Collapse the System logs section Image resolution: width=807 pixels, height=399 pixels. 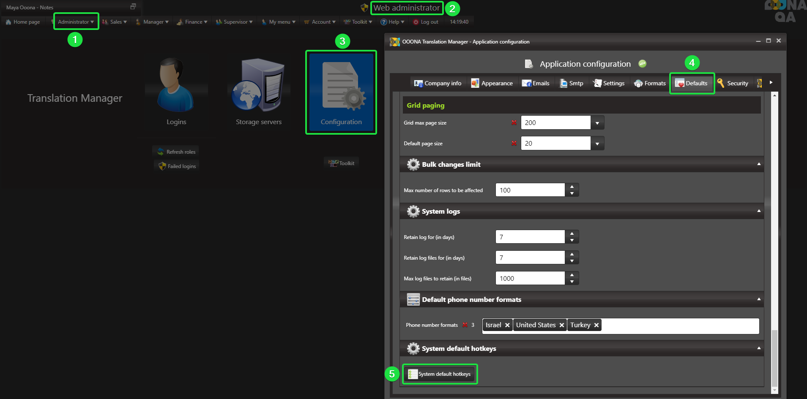click(759, 211)
